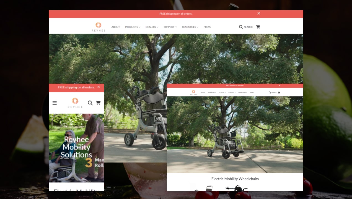This screenshot has width=352, height=199.
Task: Click the cart icon in the small desktop preview
Action: [279, 93]
